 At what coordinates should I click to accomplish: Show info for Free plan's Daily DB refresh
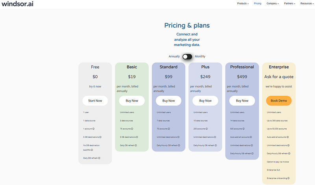click(99, 158)
